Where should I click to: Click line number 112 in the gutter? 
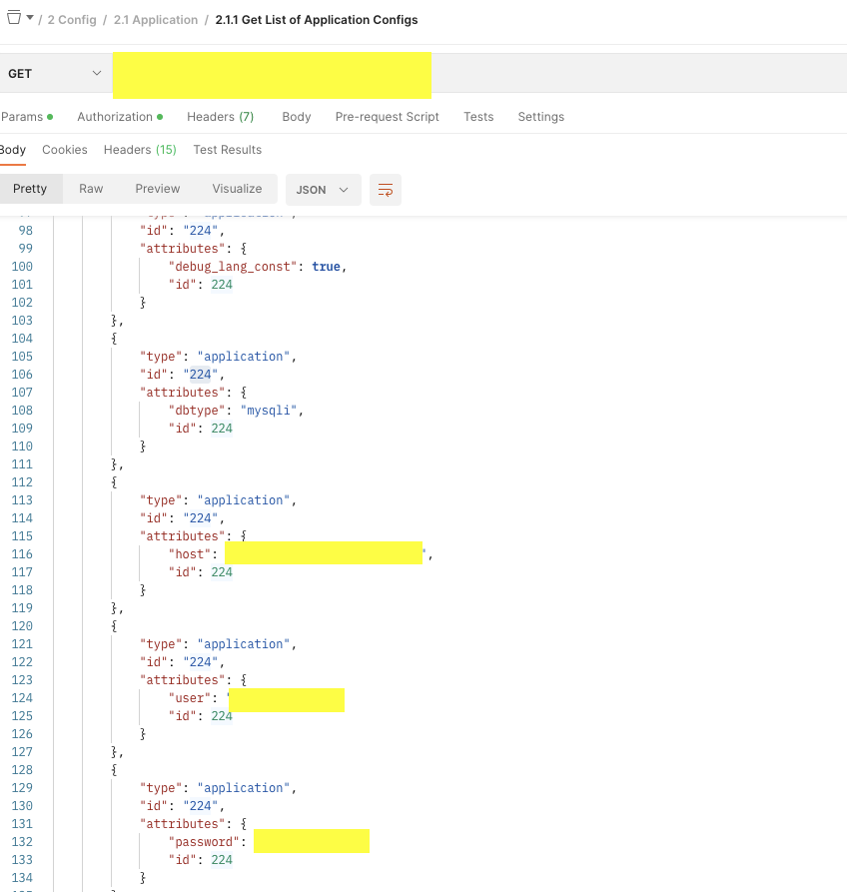tap(22, 482)
